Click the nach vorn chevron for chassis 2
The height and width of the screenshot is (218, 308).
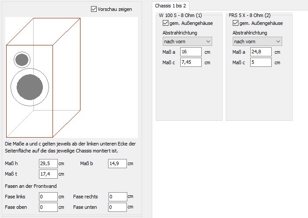278,42
